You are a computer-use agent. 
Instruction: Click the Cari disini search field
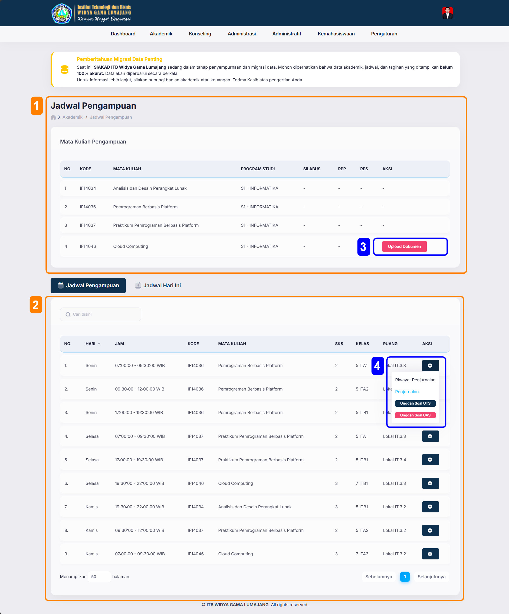[x=101, y=314]
